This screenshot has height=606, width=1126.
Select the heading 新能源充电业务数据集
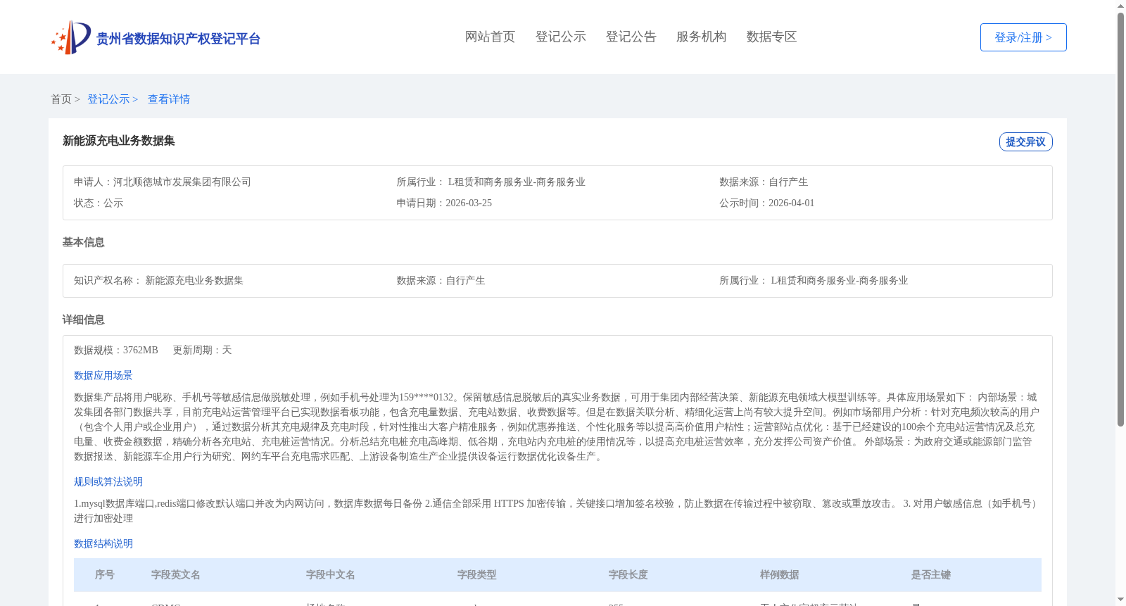tap(119, 141)
